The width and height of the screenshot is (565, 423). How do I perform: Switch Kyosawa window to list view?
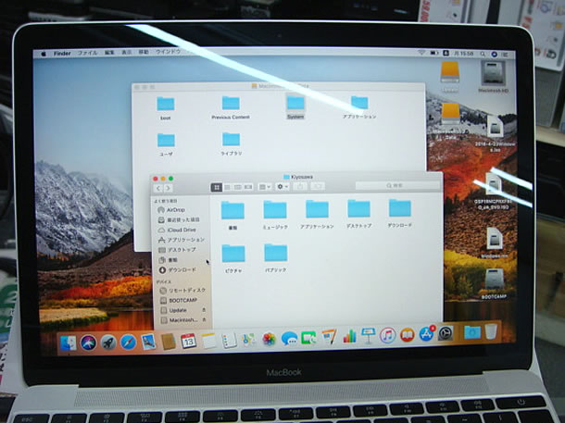tap(227, 187)
